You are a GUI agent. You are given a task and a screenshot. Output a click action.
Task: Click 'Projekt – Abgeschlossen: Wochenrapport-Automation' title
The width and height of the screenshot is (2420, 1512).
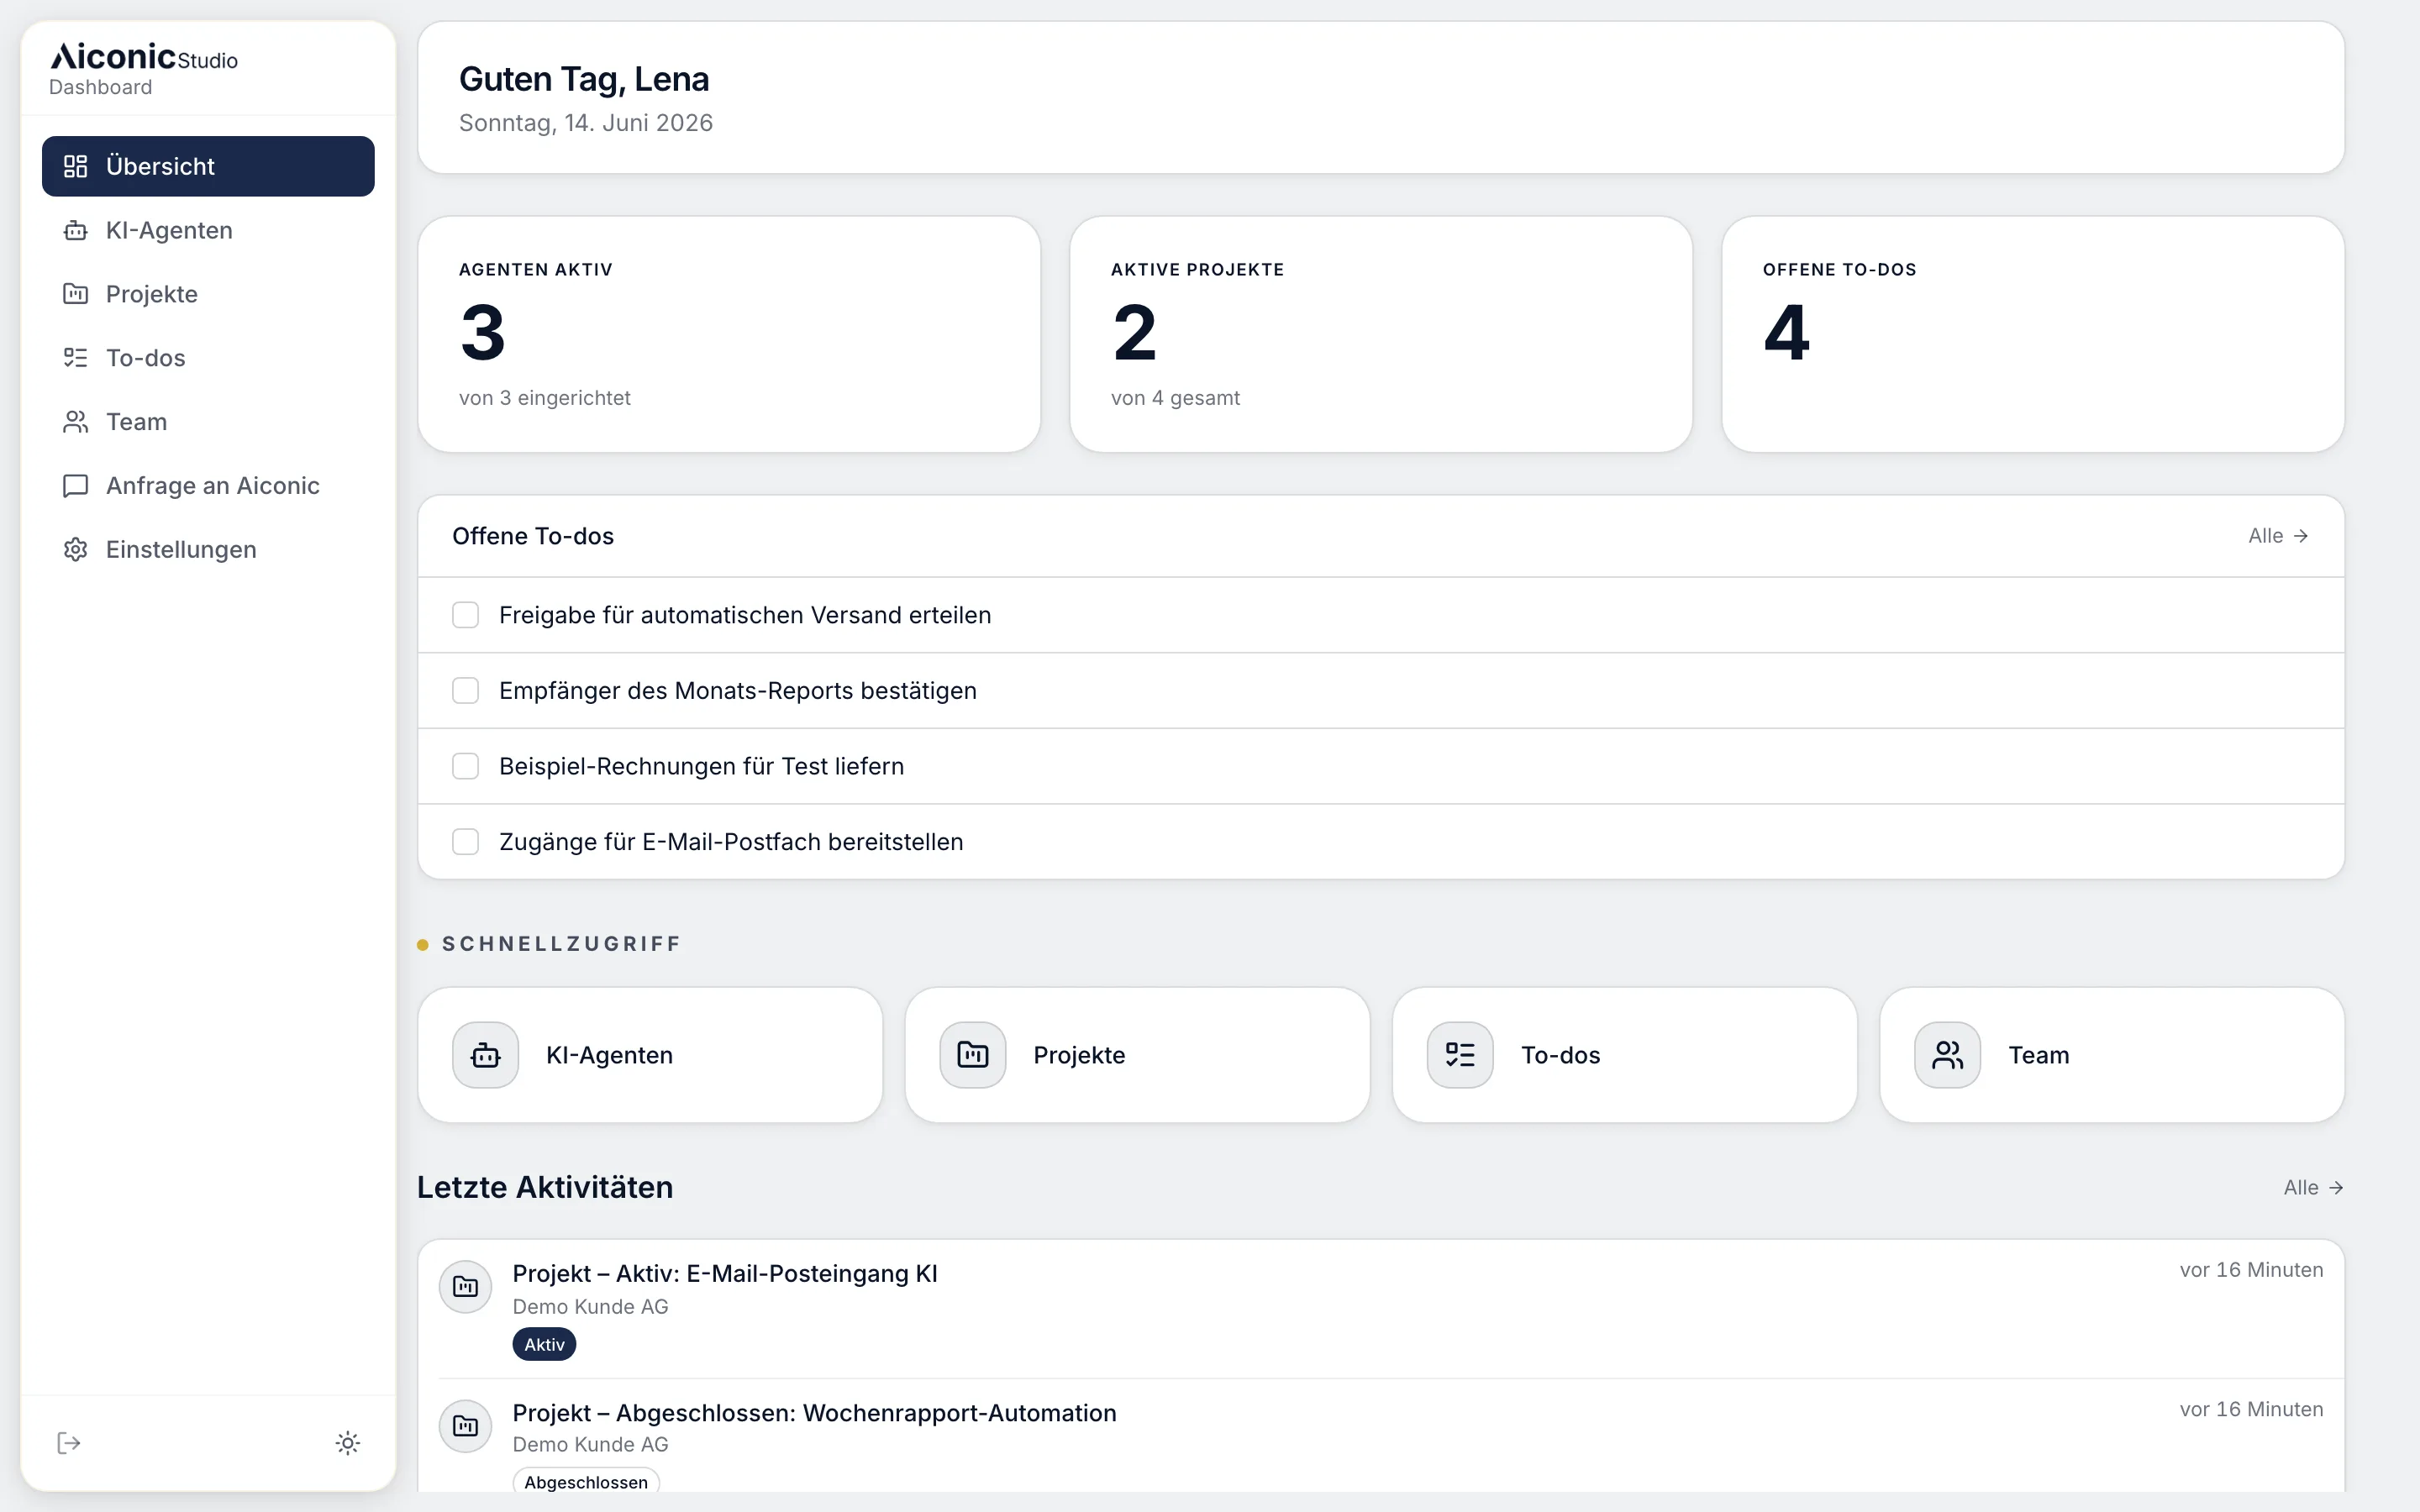point(814,1413)
